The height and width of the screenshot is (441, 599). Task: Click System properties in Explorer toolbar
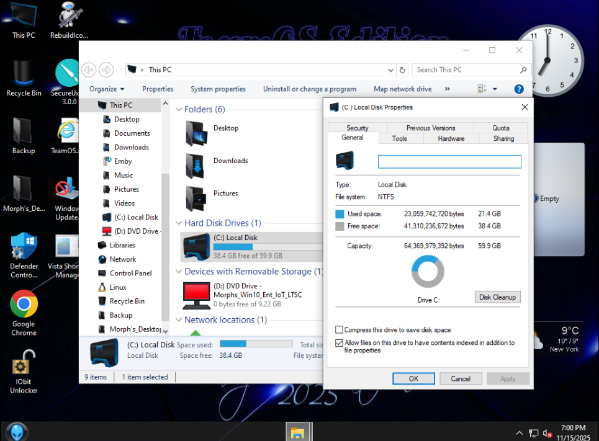tap(218, 89)
